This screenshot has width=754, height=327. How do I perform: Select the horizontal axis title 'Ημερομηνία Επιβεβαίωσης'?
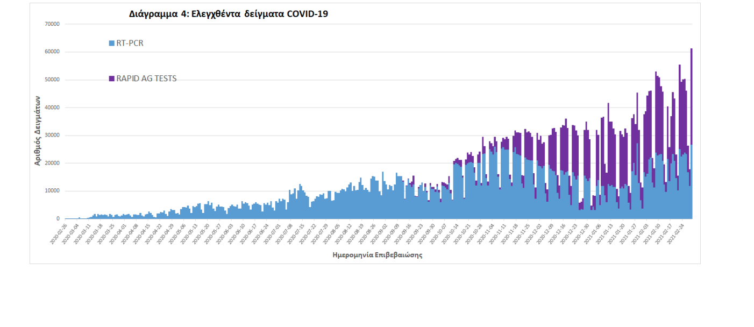pos(378,255)
